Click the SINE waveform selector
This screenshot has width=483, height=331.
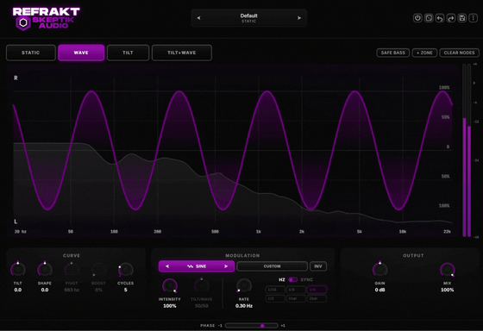tap(197, 266)
